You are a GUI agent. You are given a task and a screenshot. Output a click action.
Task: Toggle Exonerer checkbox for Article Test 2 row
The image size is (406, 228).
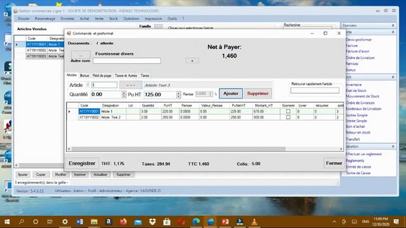(x=288, y=117)
